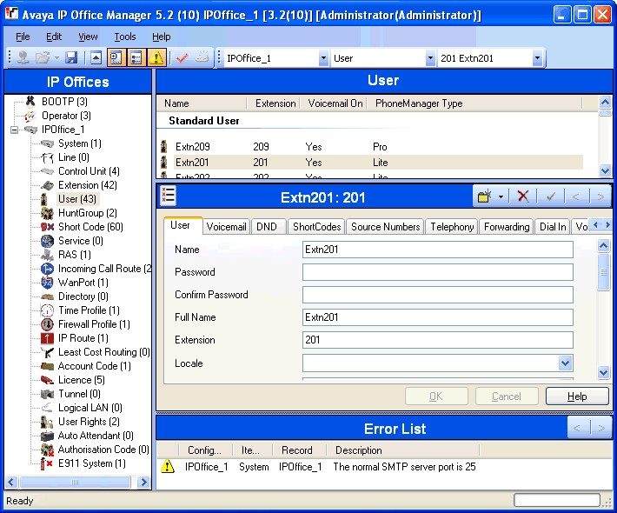This screenshot has height=513, width=617.
Task: Open the View menu
Action: coord(88,37)
